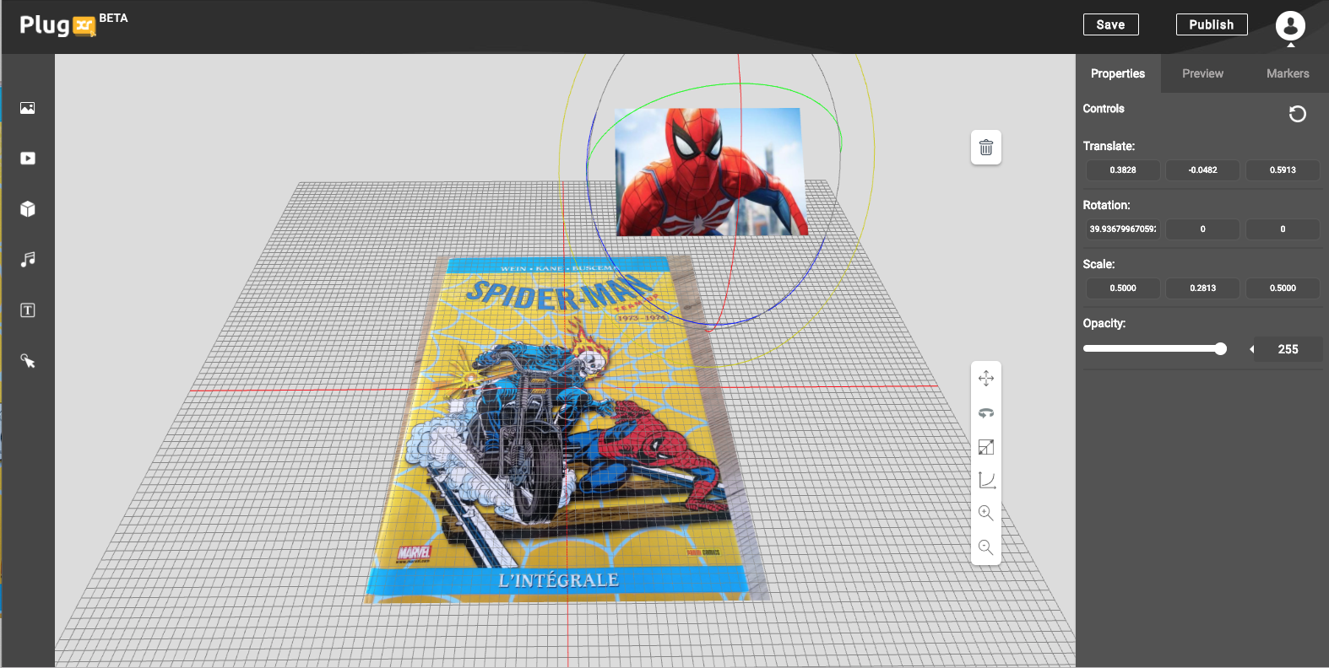The width and height of the screenshot is (1329, 668).
Task: Activate the scale tool
Action: [986, 447]
